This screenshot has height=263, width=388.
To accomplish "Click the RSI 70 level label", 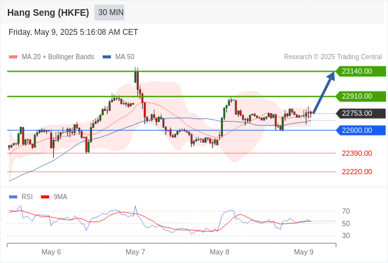I will tap(346, 211).
